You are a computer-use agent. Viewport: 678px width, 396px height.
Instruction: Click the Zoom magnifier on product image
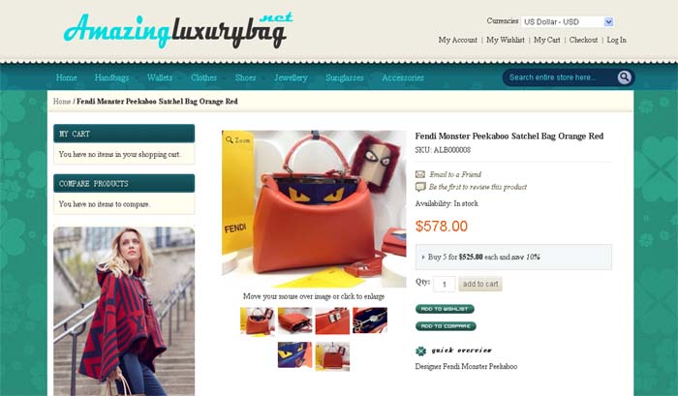point(230,139)
